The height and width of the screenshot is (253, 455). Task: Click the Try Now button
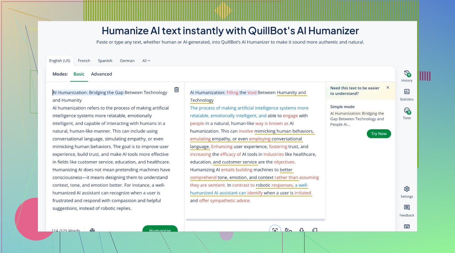(x=379, y=134)
